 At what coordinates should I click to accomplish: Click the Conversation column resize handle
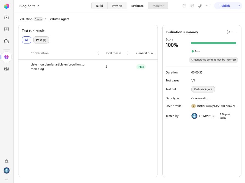[x=98, y=53]
